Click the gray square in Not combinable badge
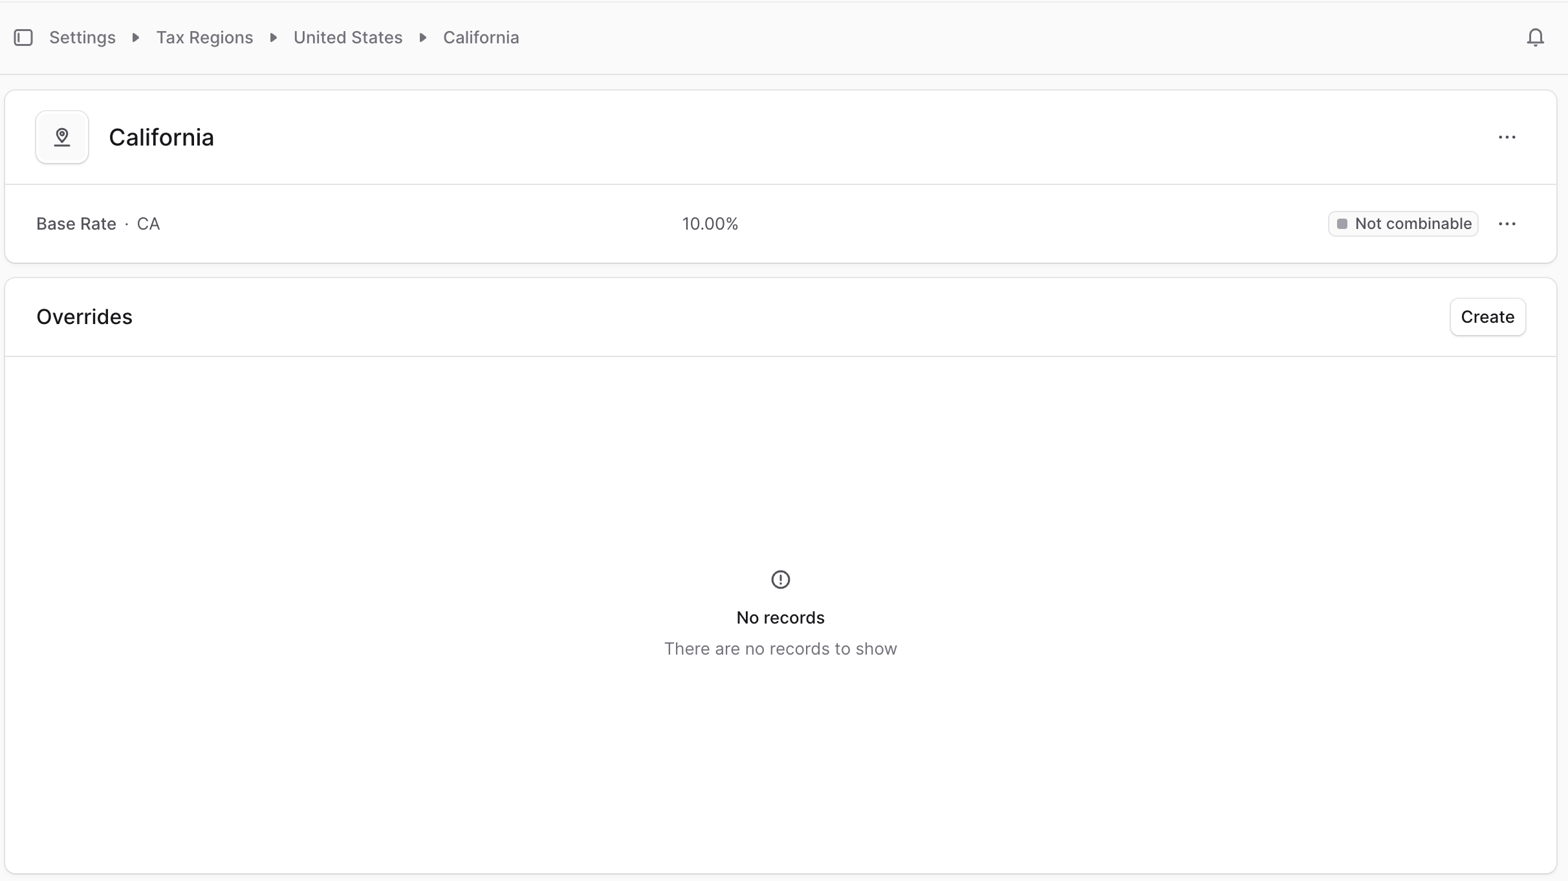Screen dimensions: 1568x881 coord(1342,224)
